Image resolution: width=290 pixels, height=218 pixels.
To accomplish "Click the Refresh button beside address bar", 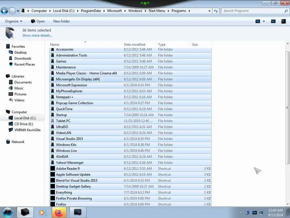I will [x=216, y=11].
